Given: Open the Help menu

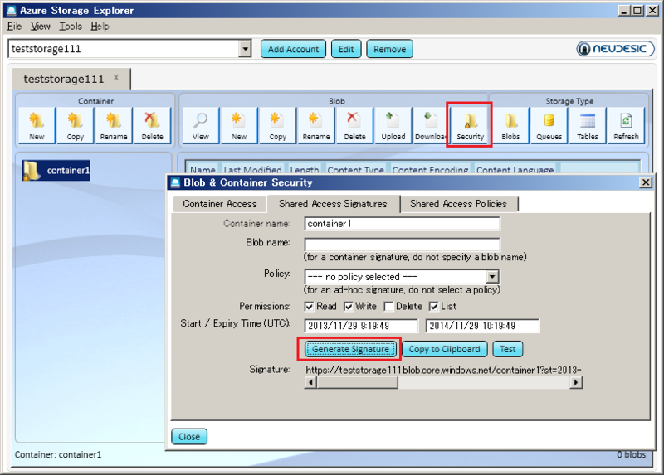Looking at the screenshot, I should click(x=100, y=27).
